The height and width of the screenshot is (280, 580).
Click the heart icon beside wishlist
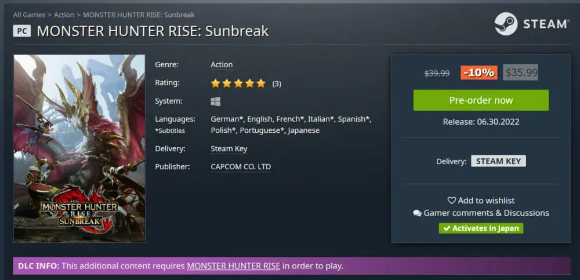pos(451,200)
